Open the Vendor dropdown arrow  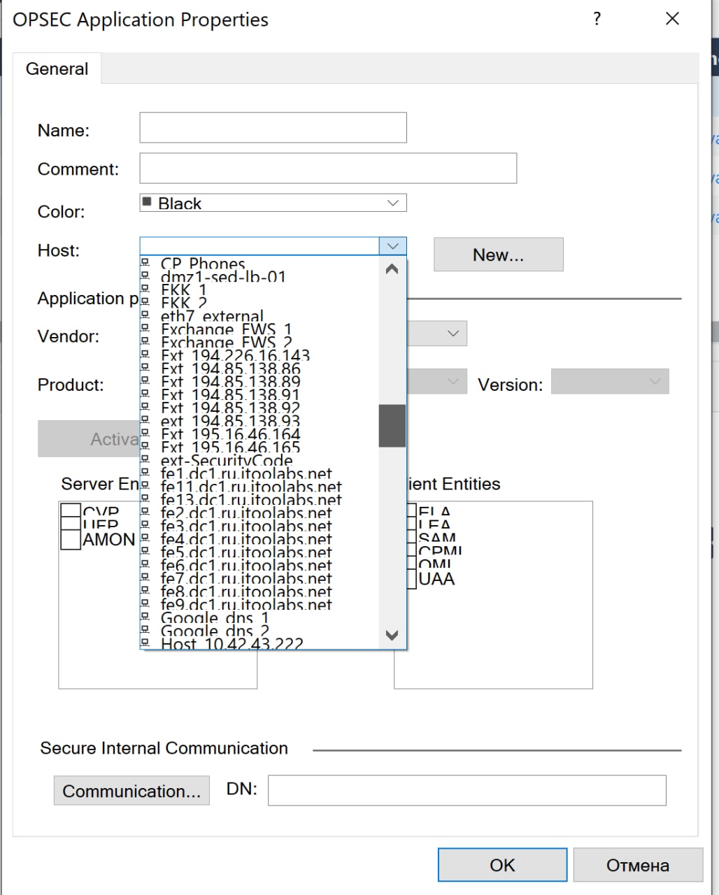(453, 334)
